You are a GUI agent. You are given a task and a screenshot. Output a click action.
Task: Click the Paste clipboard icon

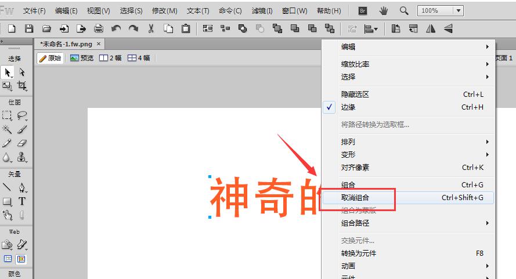click(x=186, y=28)
